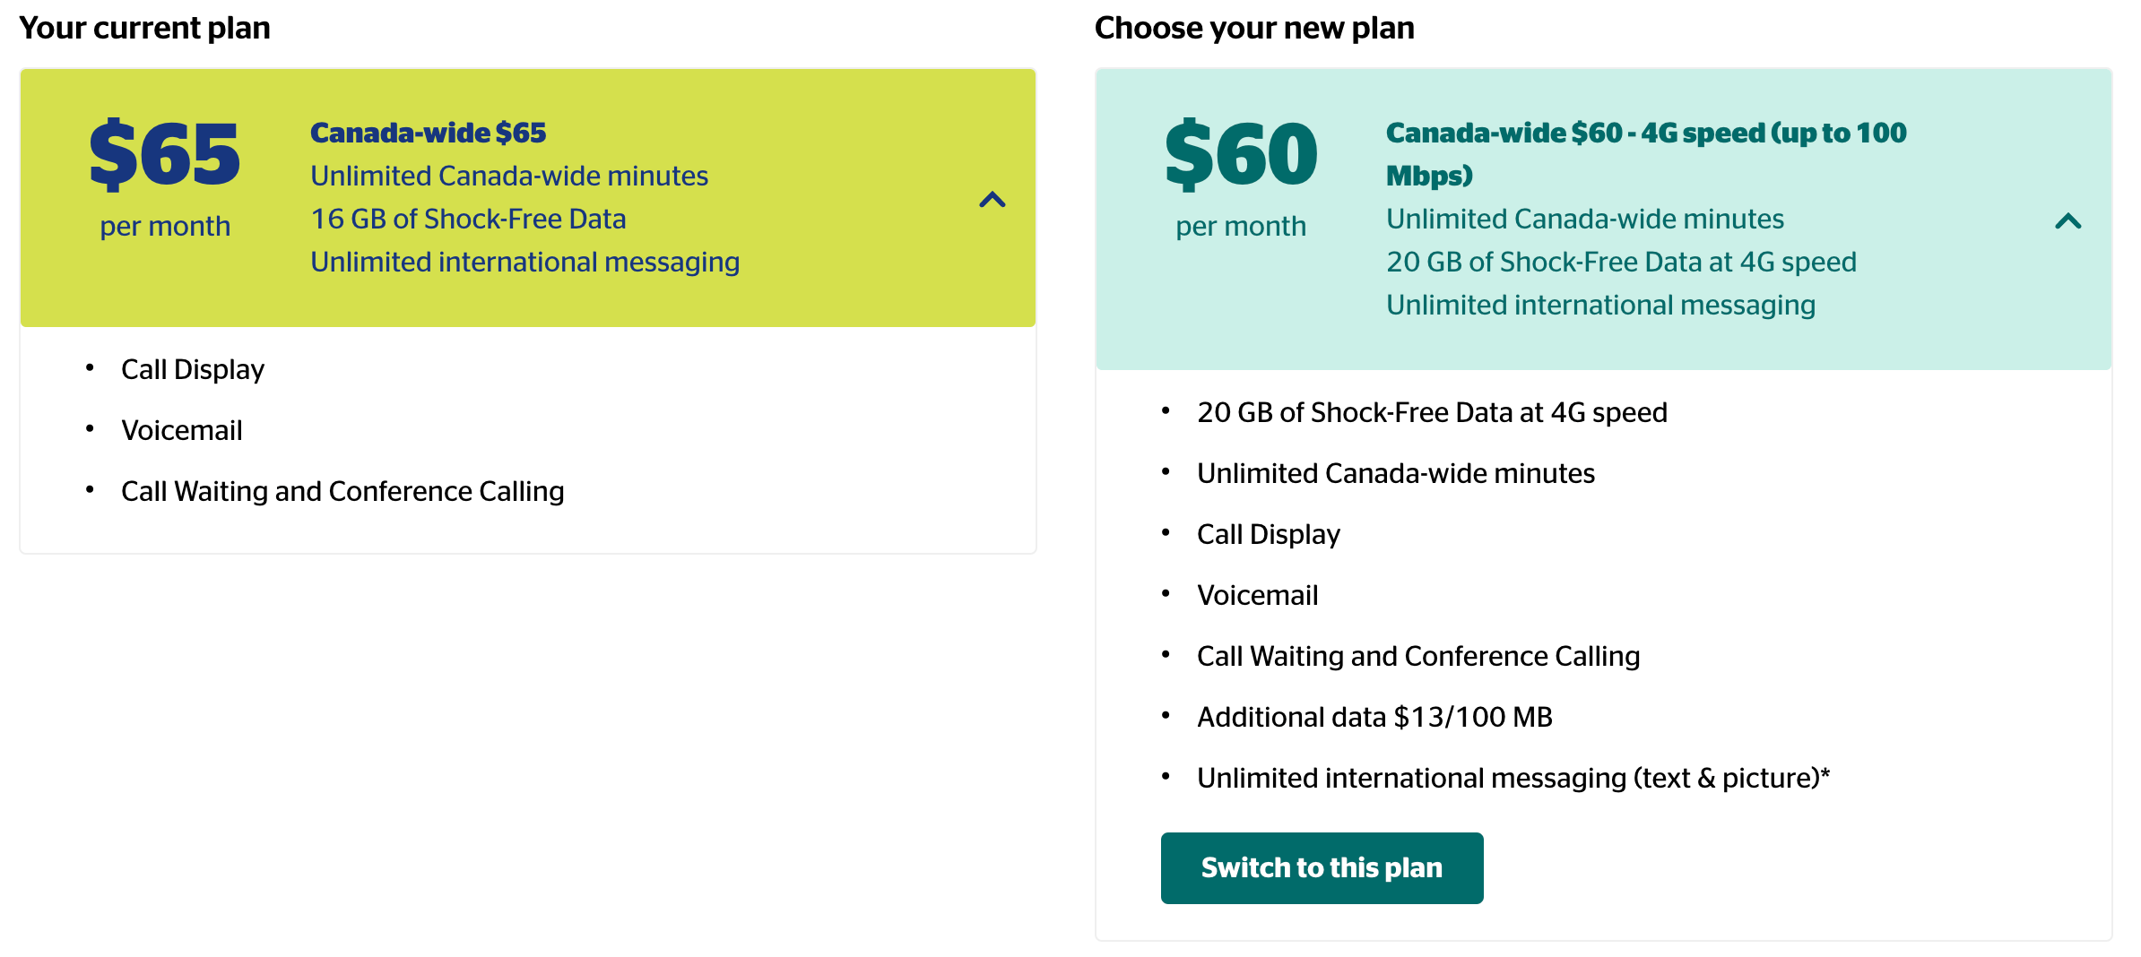Click Voicemail under the new plan
Screen dimensions: 2141x957
click(x=1257, y=594)
